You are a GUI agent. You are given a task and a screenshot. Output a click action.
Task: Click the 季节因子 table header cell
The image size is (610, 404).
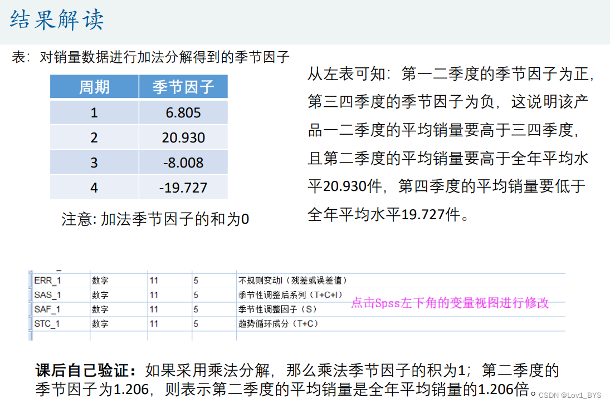[x=183, y=87]
